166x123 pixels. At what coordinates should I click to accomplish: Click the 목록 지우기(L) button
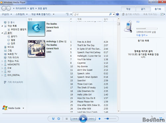[x=150, y=14]
